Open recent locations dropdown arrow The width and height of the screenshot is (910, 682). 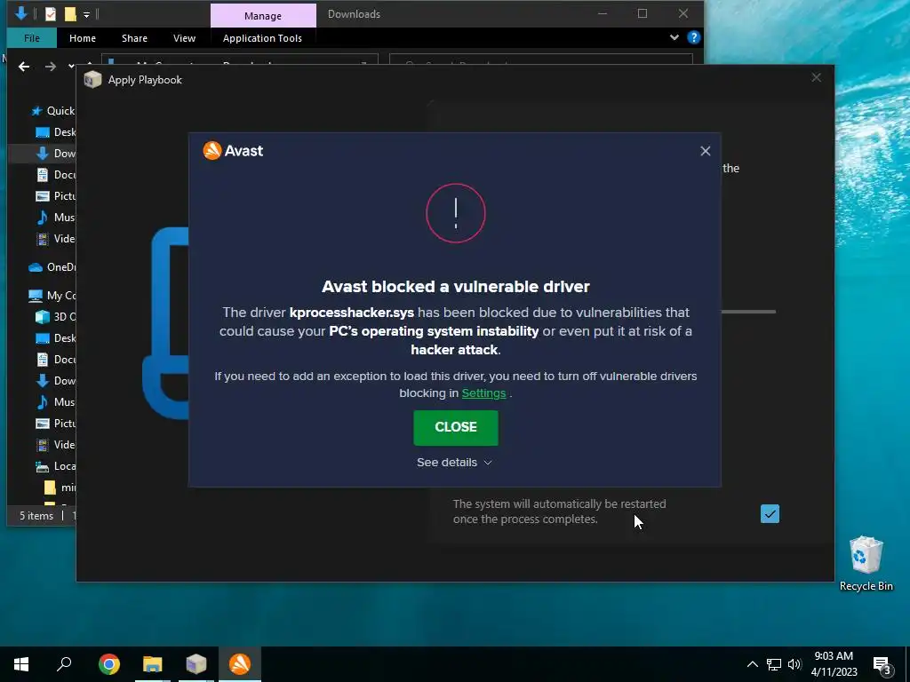(71, 67)
